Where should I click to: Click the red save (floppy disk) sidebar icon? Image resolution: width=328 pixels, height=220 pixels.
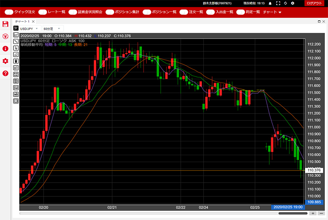(5, 24)
